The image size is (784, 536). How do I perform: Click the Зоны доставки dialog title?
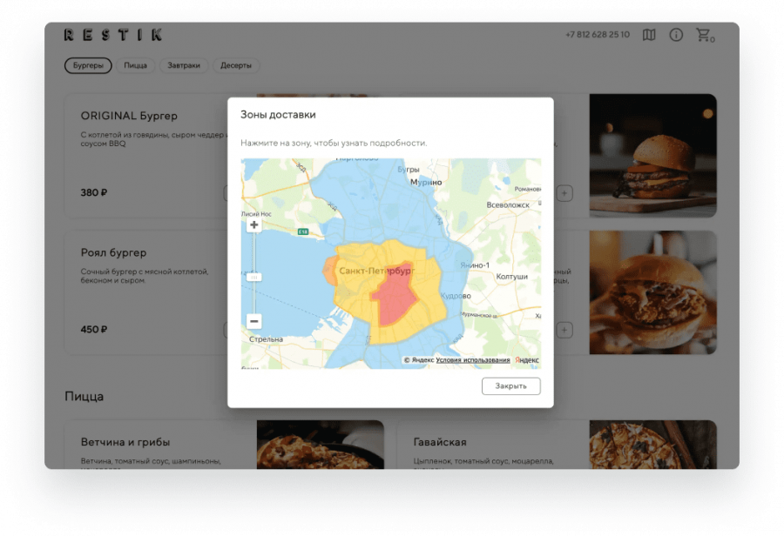[278, 115]
